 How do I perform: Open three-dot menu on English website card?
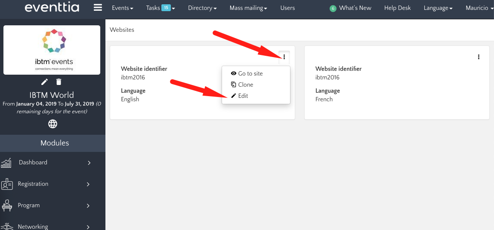(284, 57)
